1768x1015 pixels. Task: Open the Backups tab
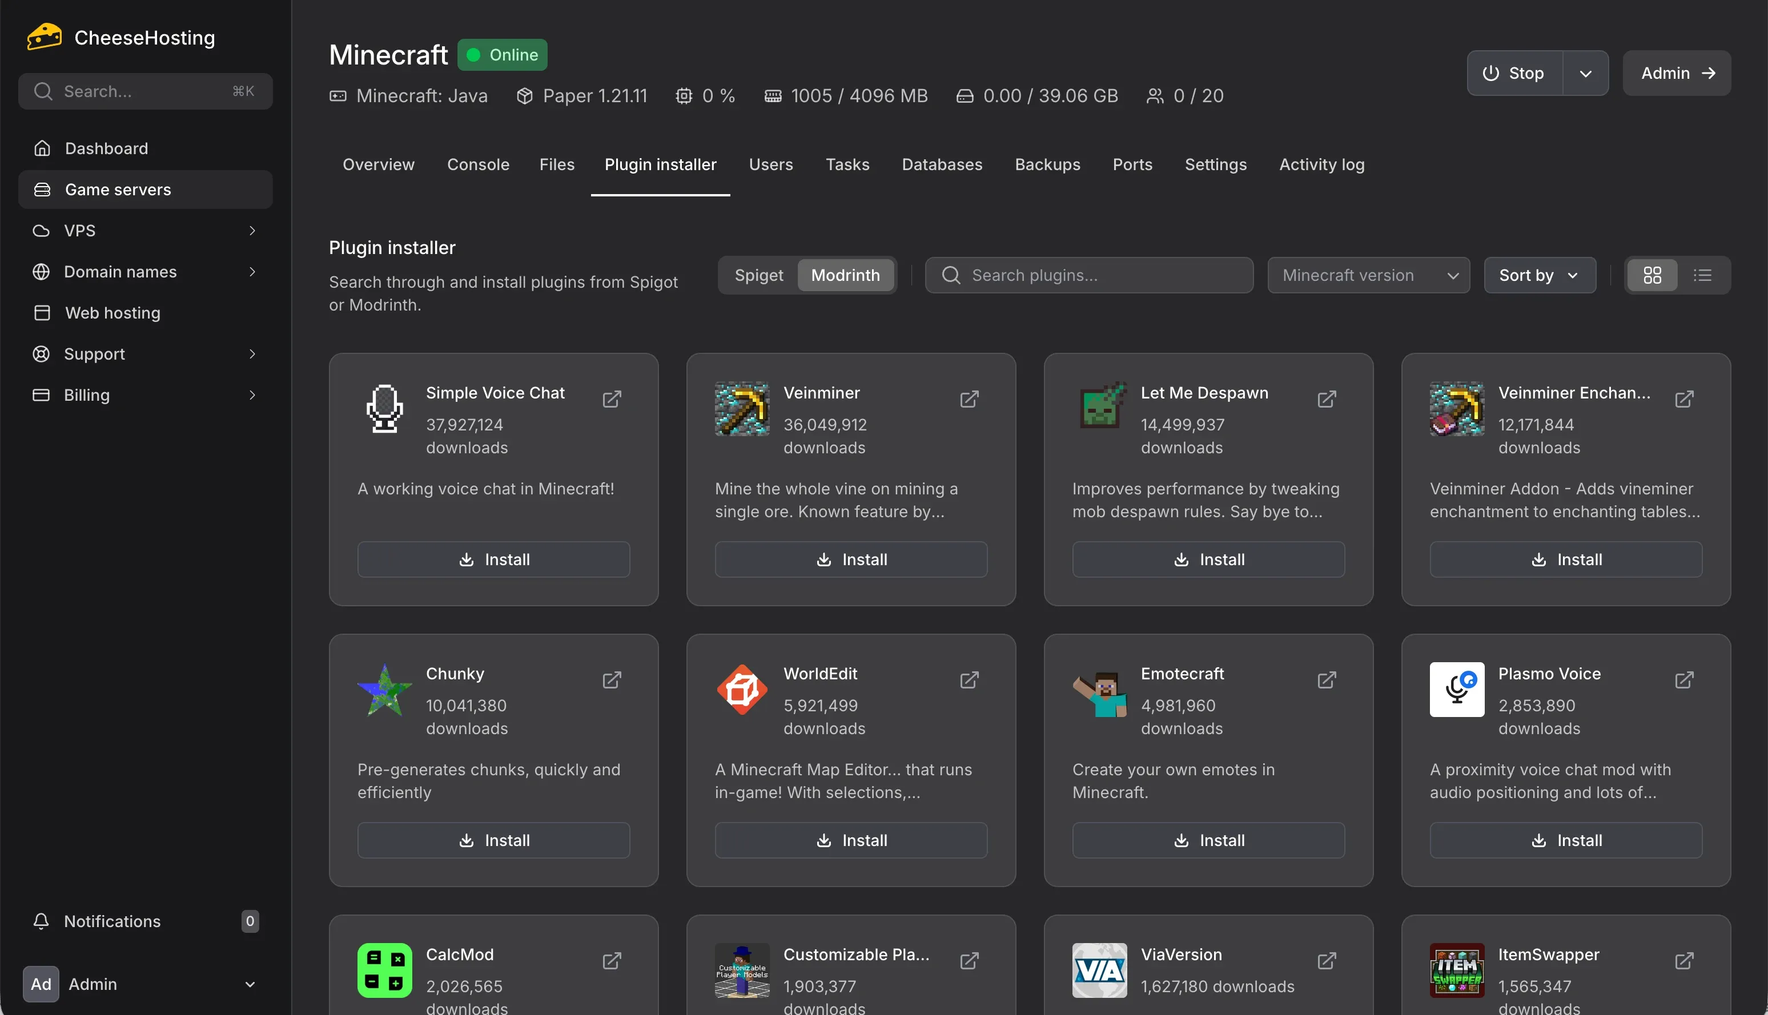(1048, 164)
